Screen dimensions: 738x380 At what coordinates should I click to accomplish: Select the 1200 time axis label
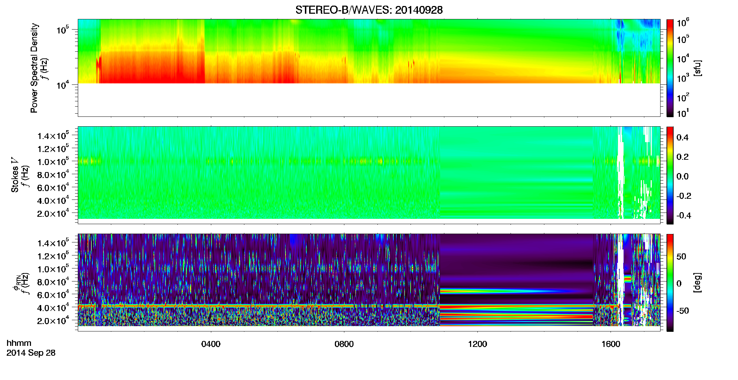pyautogui.click(x=477, y=344)
